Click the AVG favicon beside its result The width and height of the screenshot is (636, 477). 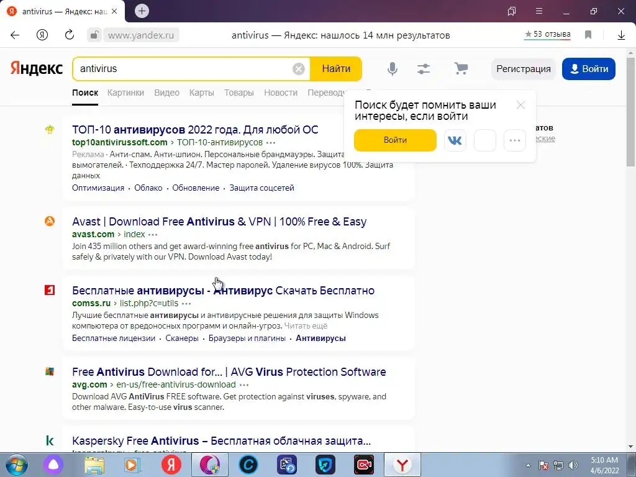tap(50, 371)
